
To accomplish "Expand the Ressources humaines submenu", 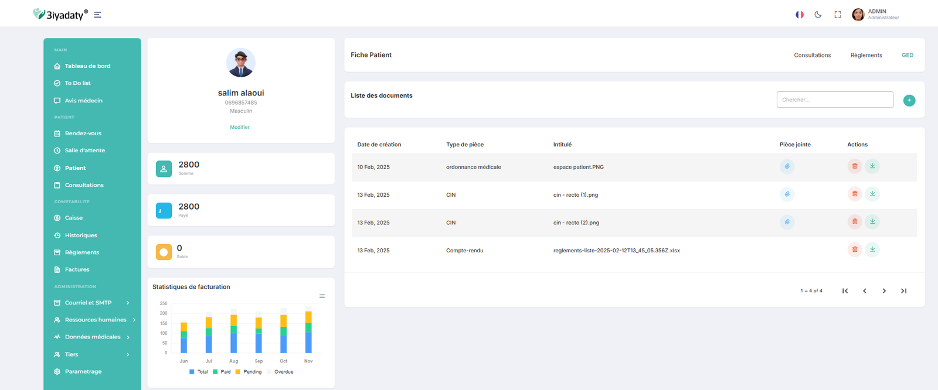I will tap(95, 320).
